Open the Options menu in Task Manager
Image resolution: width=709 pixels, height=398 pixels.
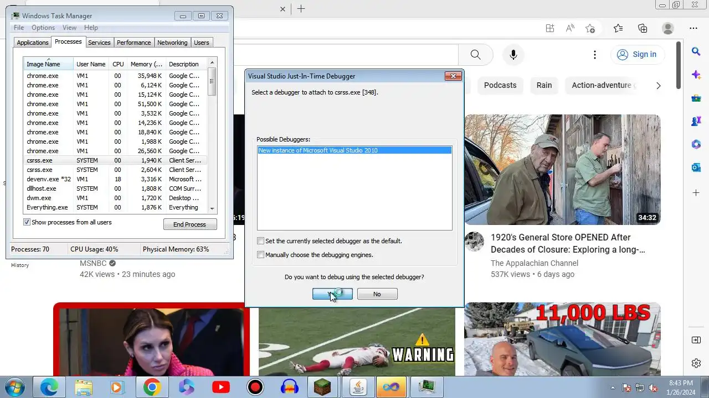pos(43,28)
